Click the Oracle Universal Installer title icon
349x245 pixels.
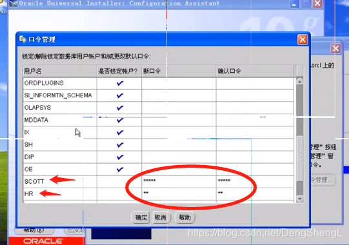click(x=14, y=3)
